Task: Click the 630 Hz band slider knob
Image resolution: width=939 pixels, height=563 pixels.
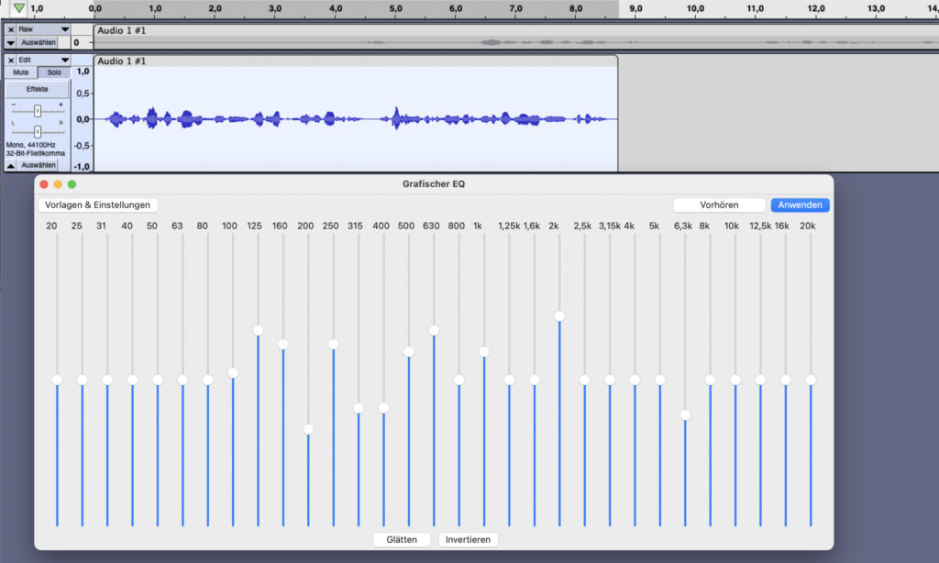Action: [434, 331]
